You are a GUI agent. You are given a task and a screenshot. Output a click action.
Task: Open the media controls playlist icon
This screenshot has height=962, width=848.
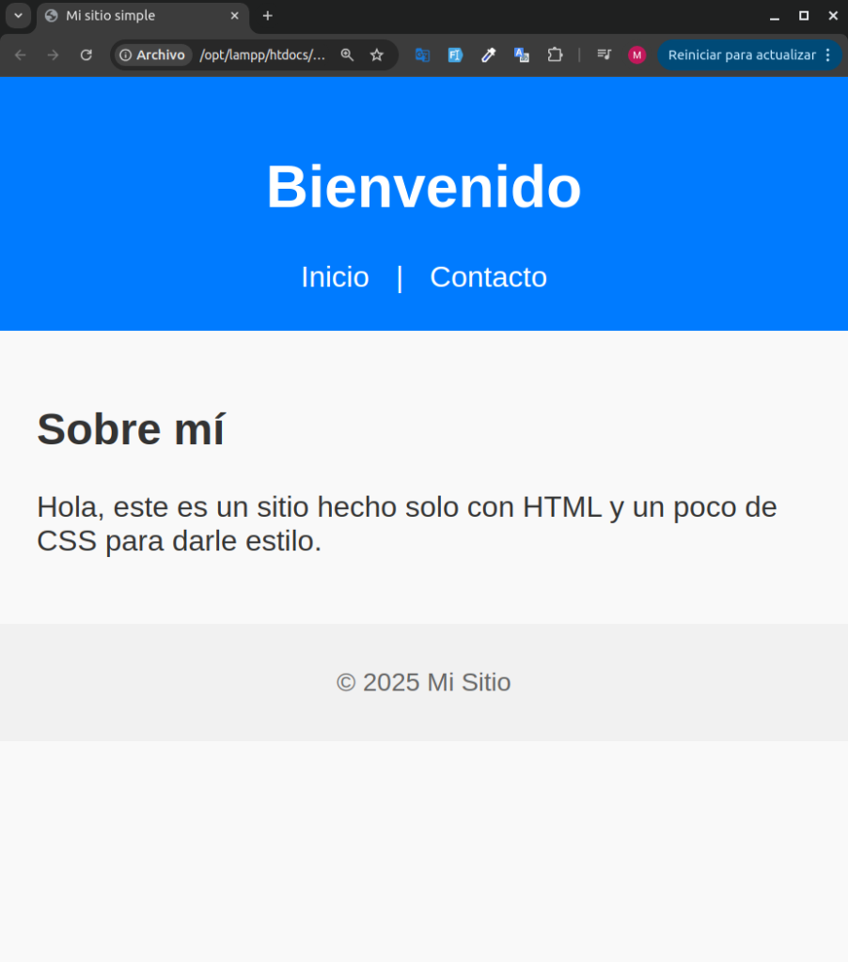(605, 55)
